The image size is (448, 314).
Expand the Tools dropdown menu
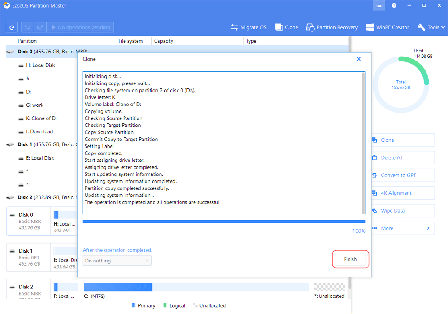431,27
